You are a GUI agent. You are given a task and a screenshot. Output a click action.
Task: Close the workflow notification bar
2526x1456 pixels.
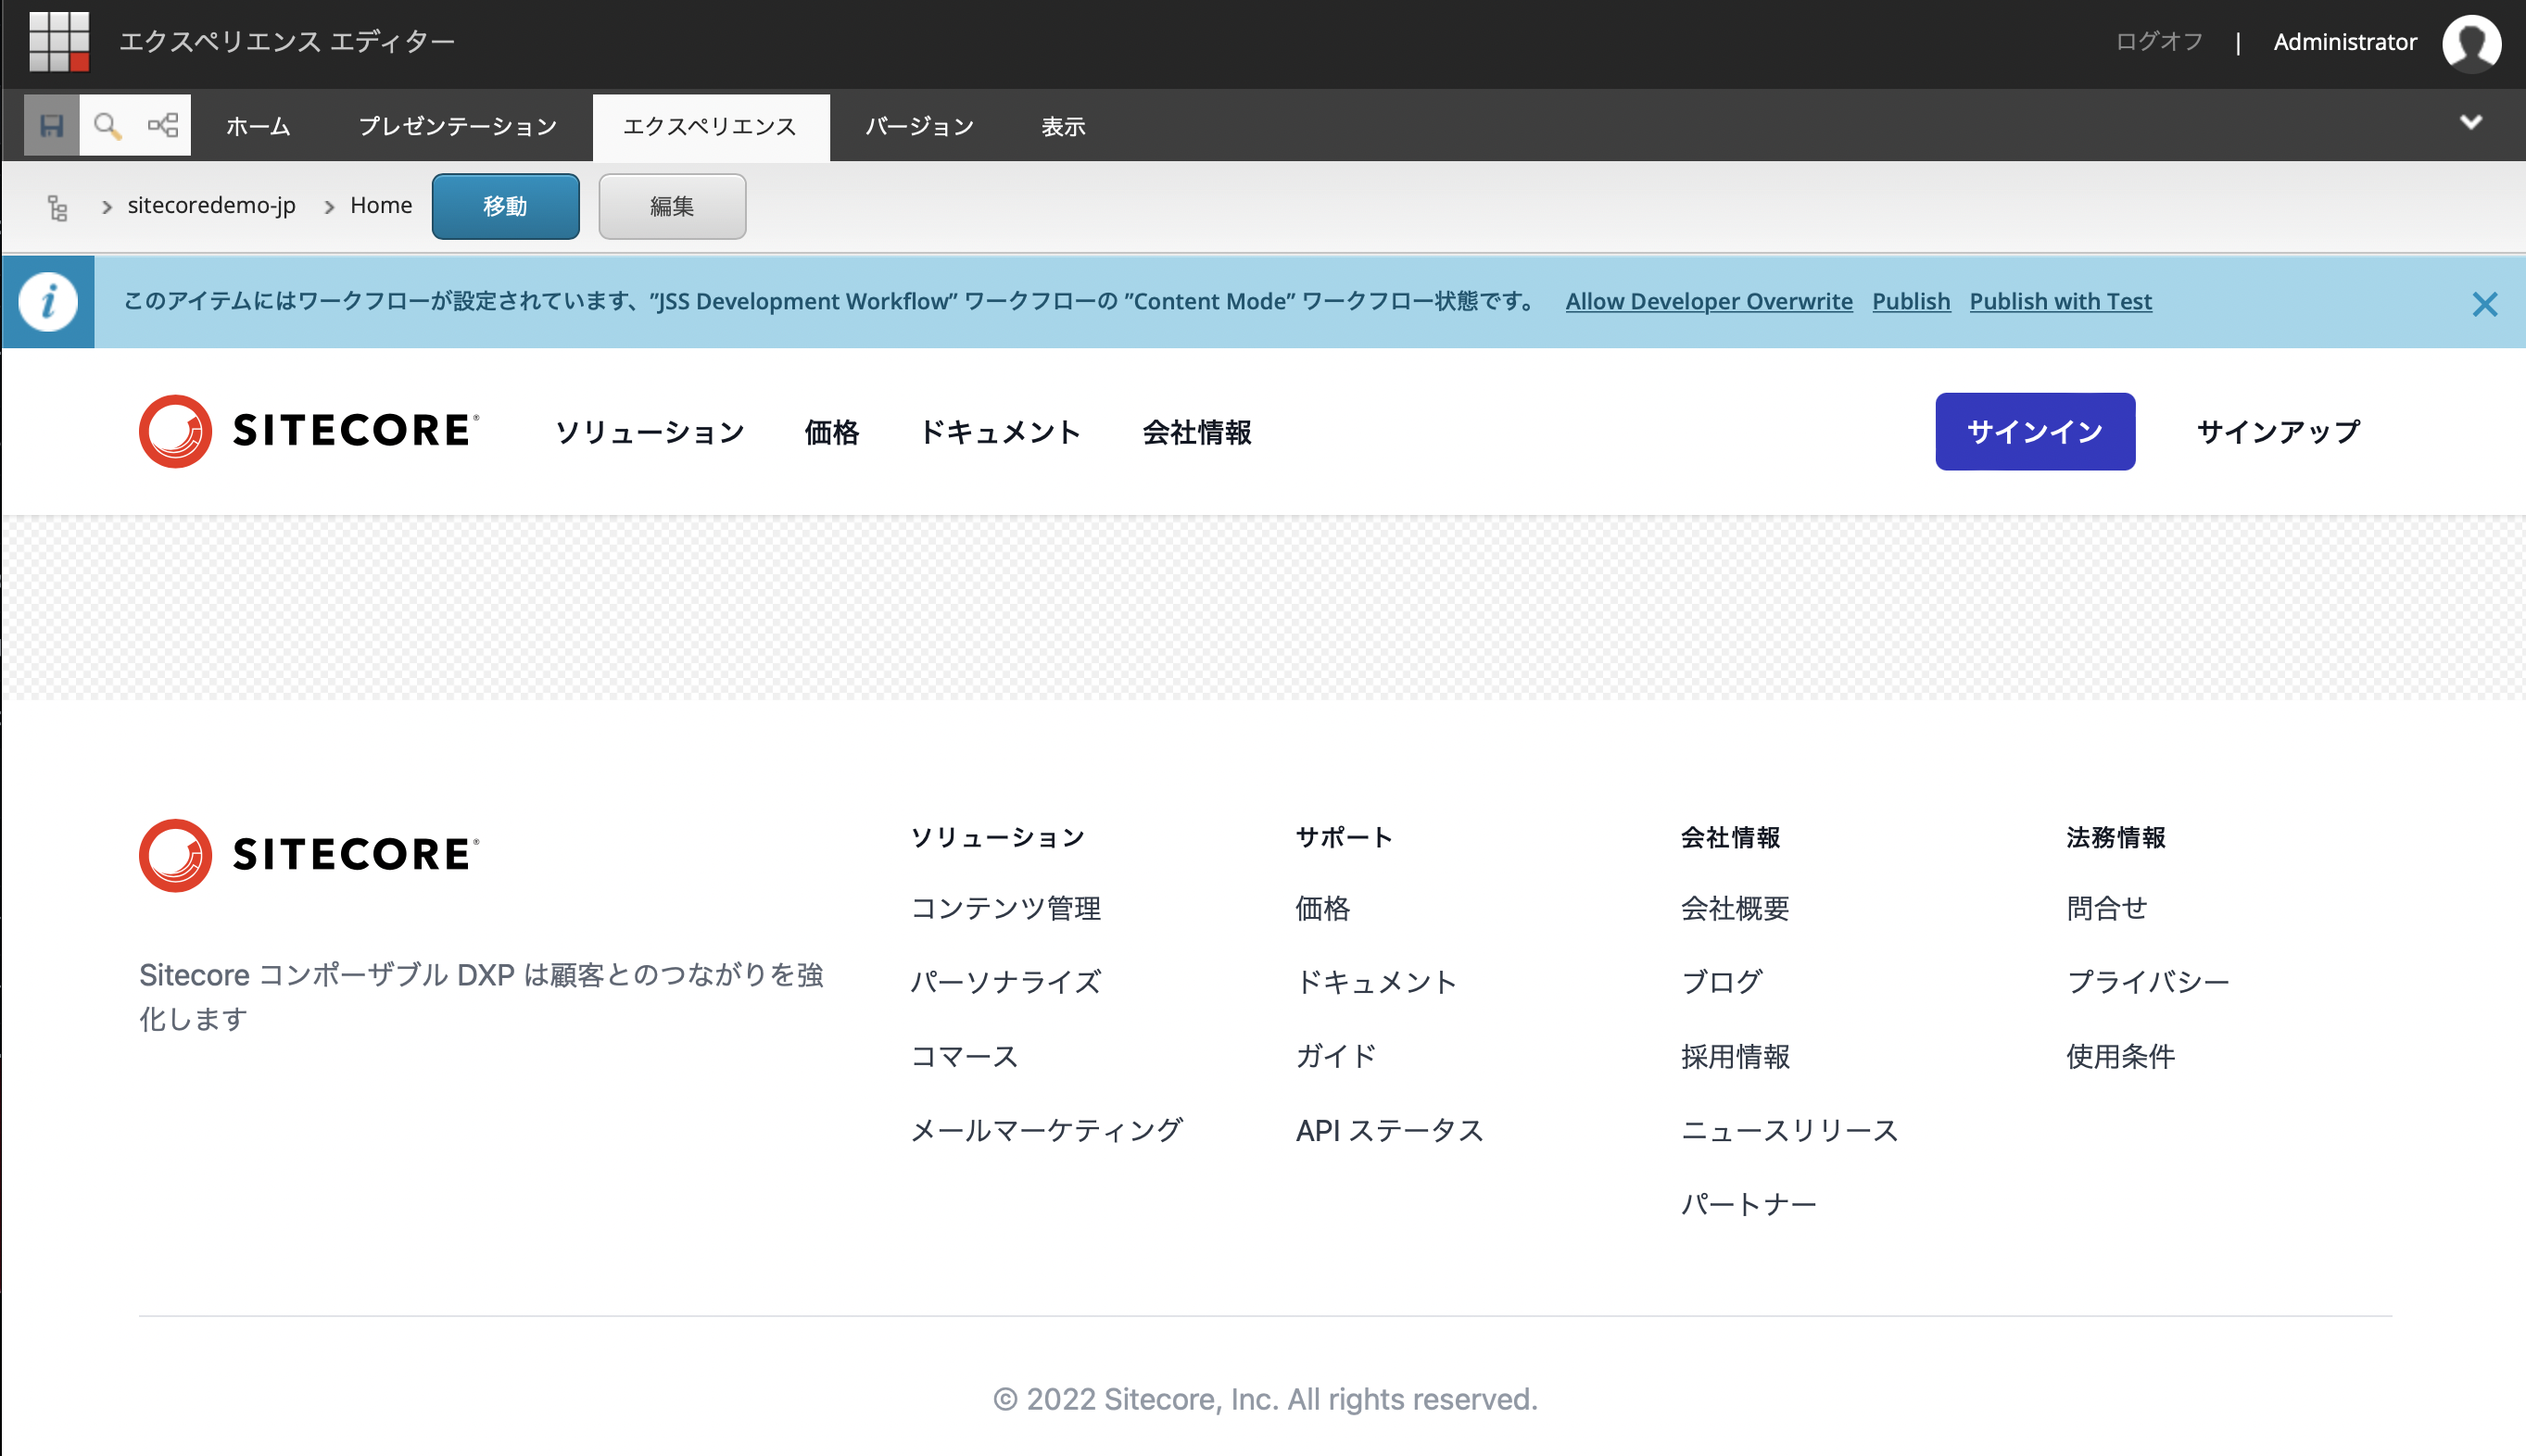(x=2484, y=304)
